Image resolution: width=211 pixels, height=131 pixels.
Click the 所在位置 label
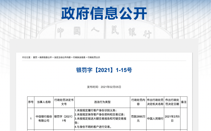click(27, 57)
